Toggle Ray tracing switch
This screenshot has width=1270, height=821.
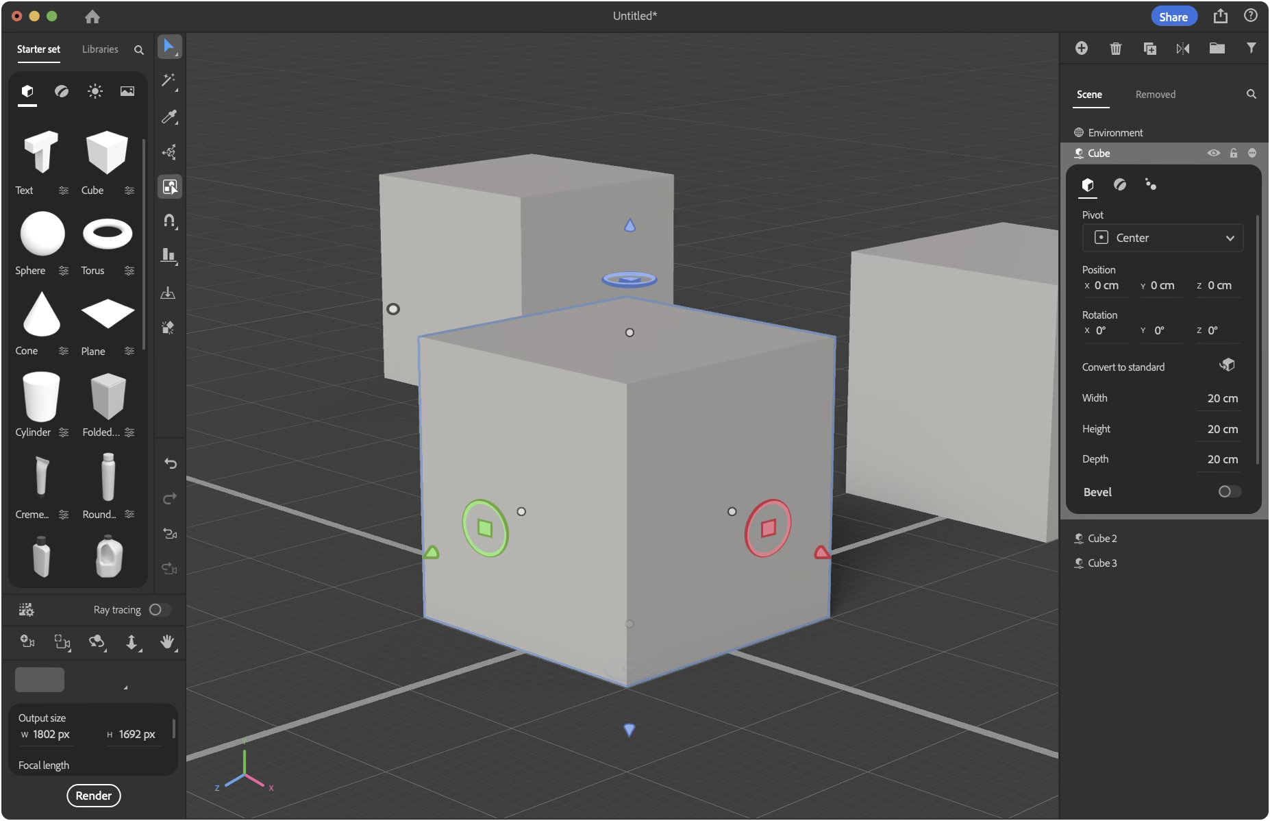coord(158,610)
